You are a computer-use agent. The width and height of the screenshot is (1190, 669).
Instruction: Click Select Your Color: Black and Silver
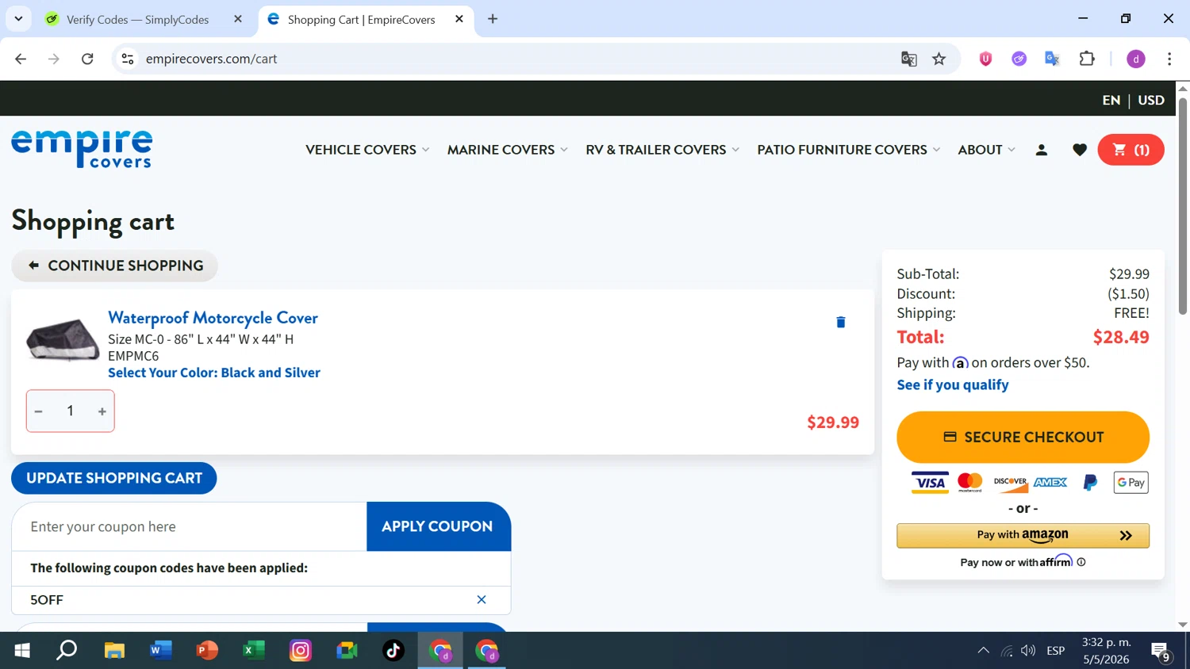tap(214, 373)
